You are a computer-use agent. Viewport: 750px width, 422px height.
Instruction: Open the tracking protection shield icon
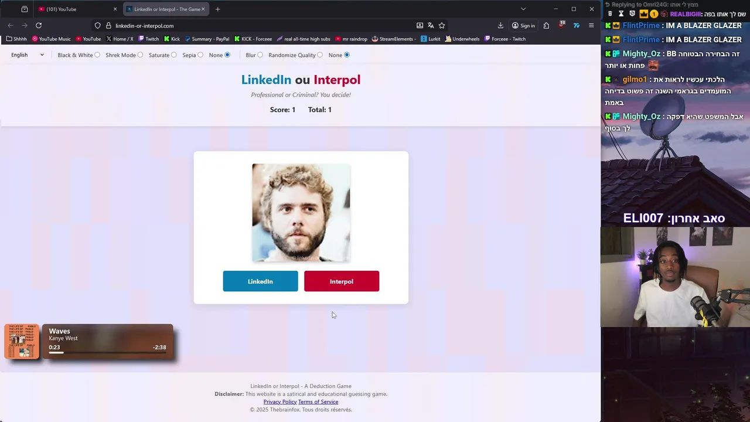pyautogui.click(x=98, y=25)
